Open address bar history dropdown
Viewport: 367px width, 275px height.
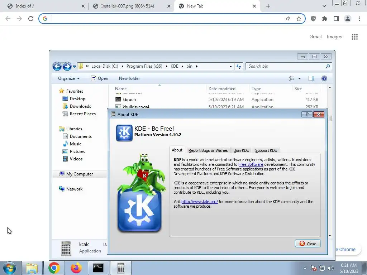click(230, 66)
